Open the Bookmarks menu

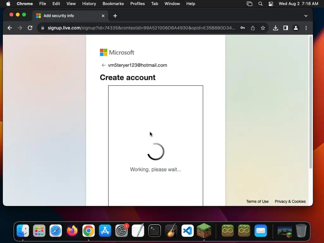[113, 4]
